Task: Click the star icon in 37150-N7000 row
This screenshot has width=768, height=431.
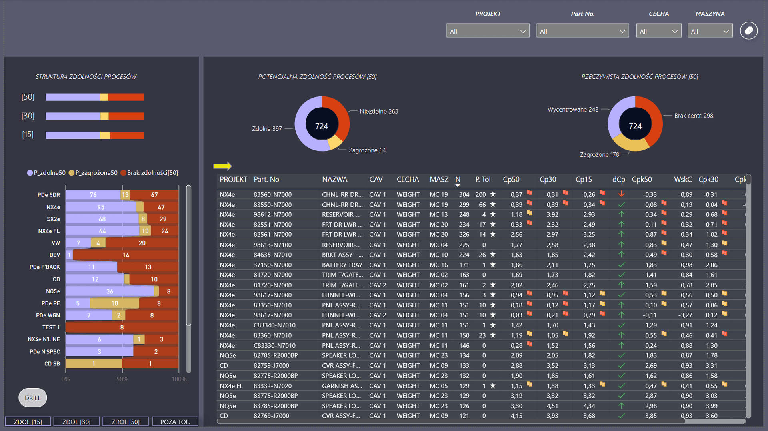Action: tap(493, 265)
